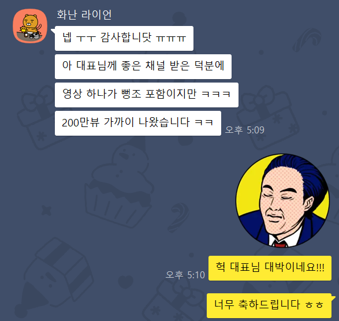This screenshot has width=339, height=321.
Task: Select the 넵 ㅜㅜ 감사합니닷 message bubble
Action: click(124, 39)
